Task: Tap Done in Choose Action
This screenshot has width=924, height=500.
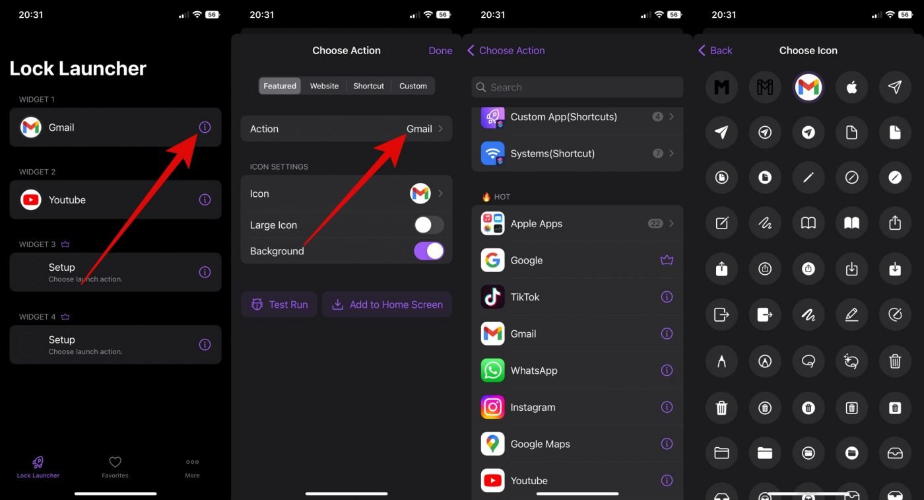Action: (440, 51)
